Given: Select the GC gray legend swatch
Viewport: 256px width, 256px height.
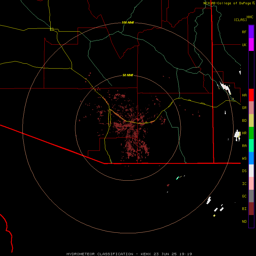Looking at the screenshot, I should [x=251, y=196].
